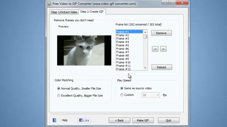Select Frame #11 in frame list

[x=129, y=66]
